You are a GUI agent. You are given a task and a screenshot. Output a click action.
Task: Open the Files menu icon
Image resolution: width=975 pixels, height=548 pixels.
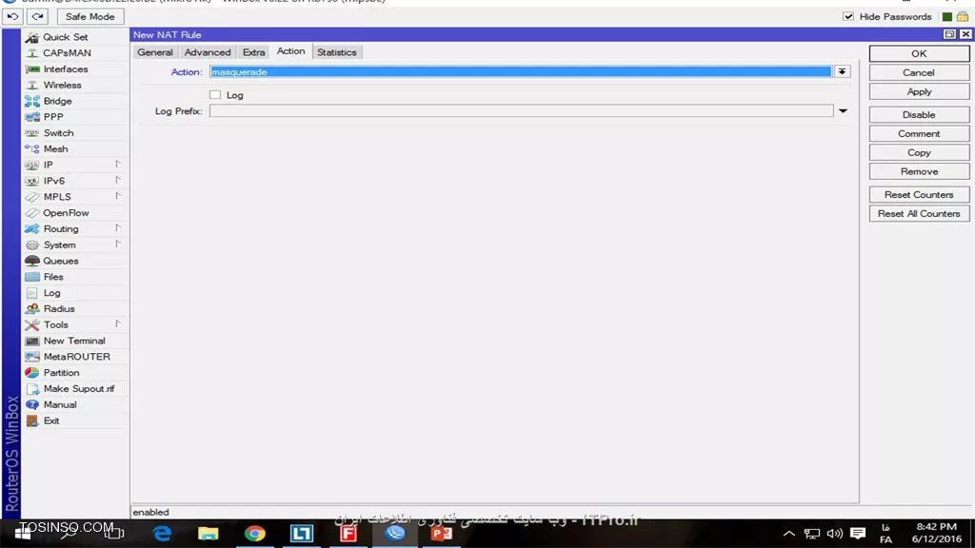click(32, 277)
